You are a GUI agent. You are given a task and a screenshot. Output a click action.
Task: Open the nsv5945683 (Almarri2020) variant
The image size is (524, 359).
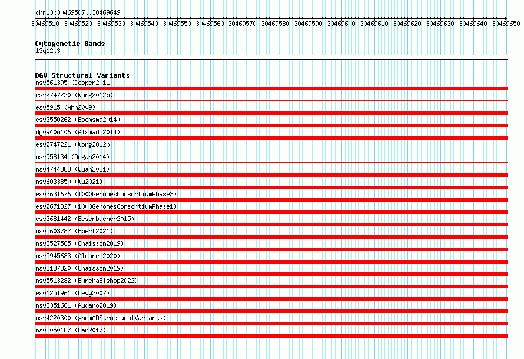tap(78, 256)
